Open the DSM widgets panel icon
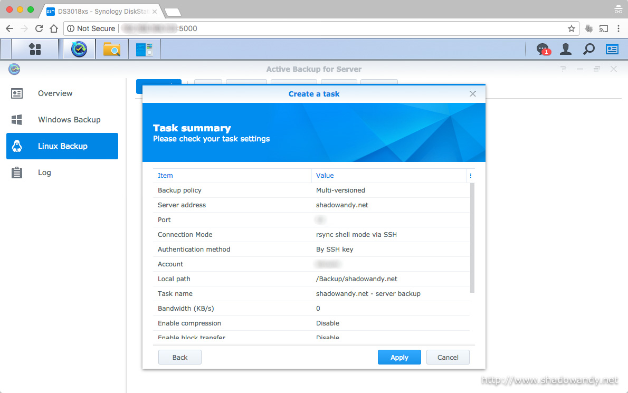The height and width of the screenshot is (393, 628). click(x=612, y=49)
